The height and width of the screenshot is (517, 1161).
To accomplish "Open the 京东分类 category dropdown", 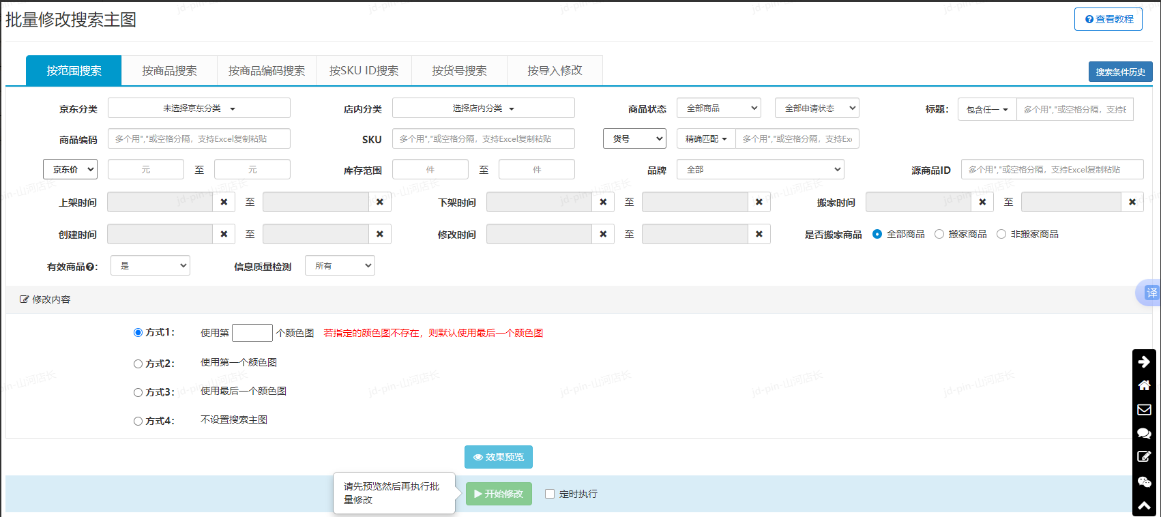I will click(x=199, y=108).
